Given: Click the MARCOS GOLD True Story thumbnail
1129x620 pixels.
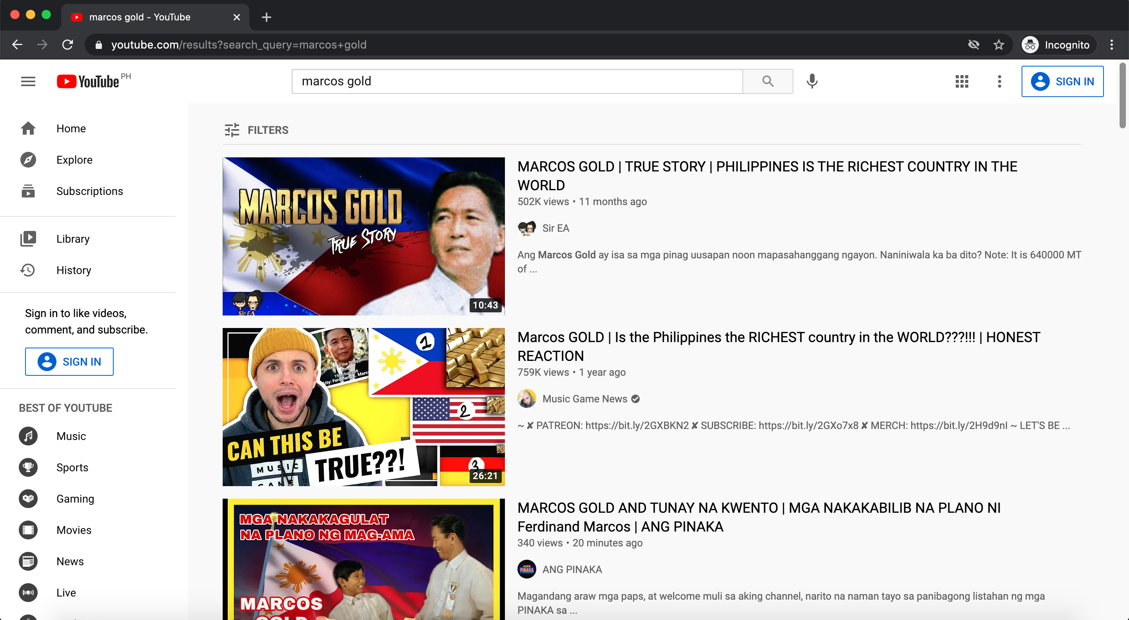Looking at the screenshot, I should click(x=363, y=236).
